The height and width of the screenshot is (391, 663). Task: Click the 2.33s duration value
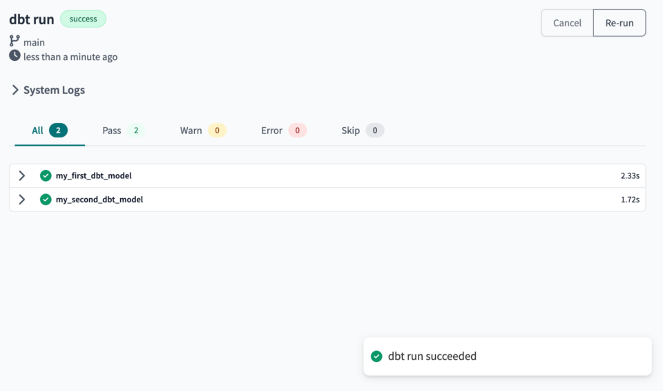pos(630,175)
